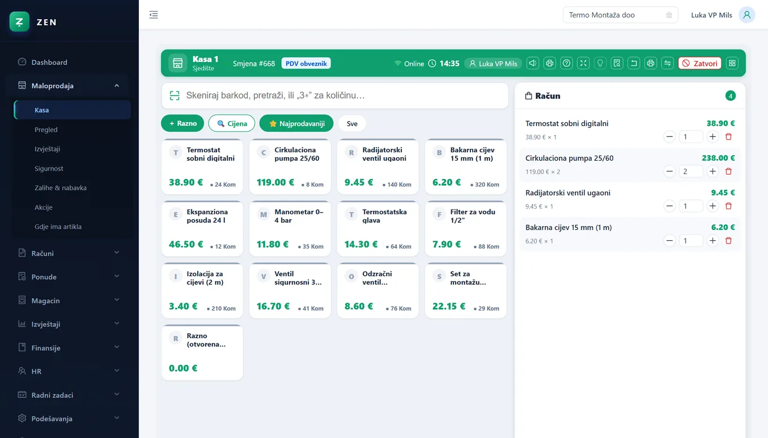Open the user avatar icon next to Luka VP Mils
768x438 pixels.
[x=747, y=15]
